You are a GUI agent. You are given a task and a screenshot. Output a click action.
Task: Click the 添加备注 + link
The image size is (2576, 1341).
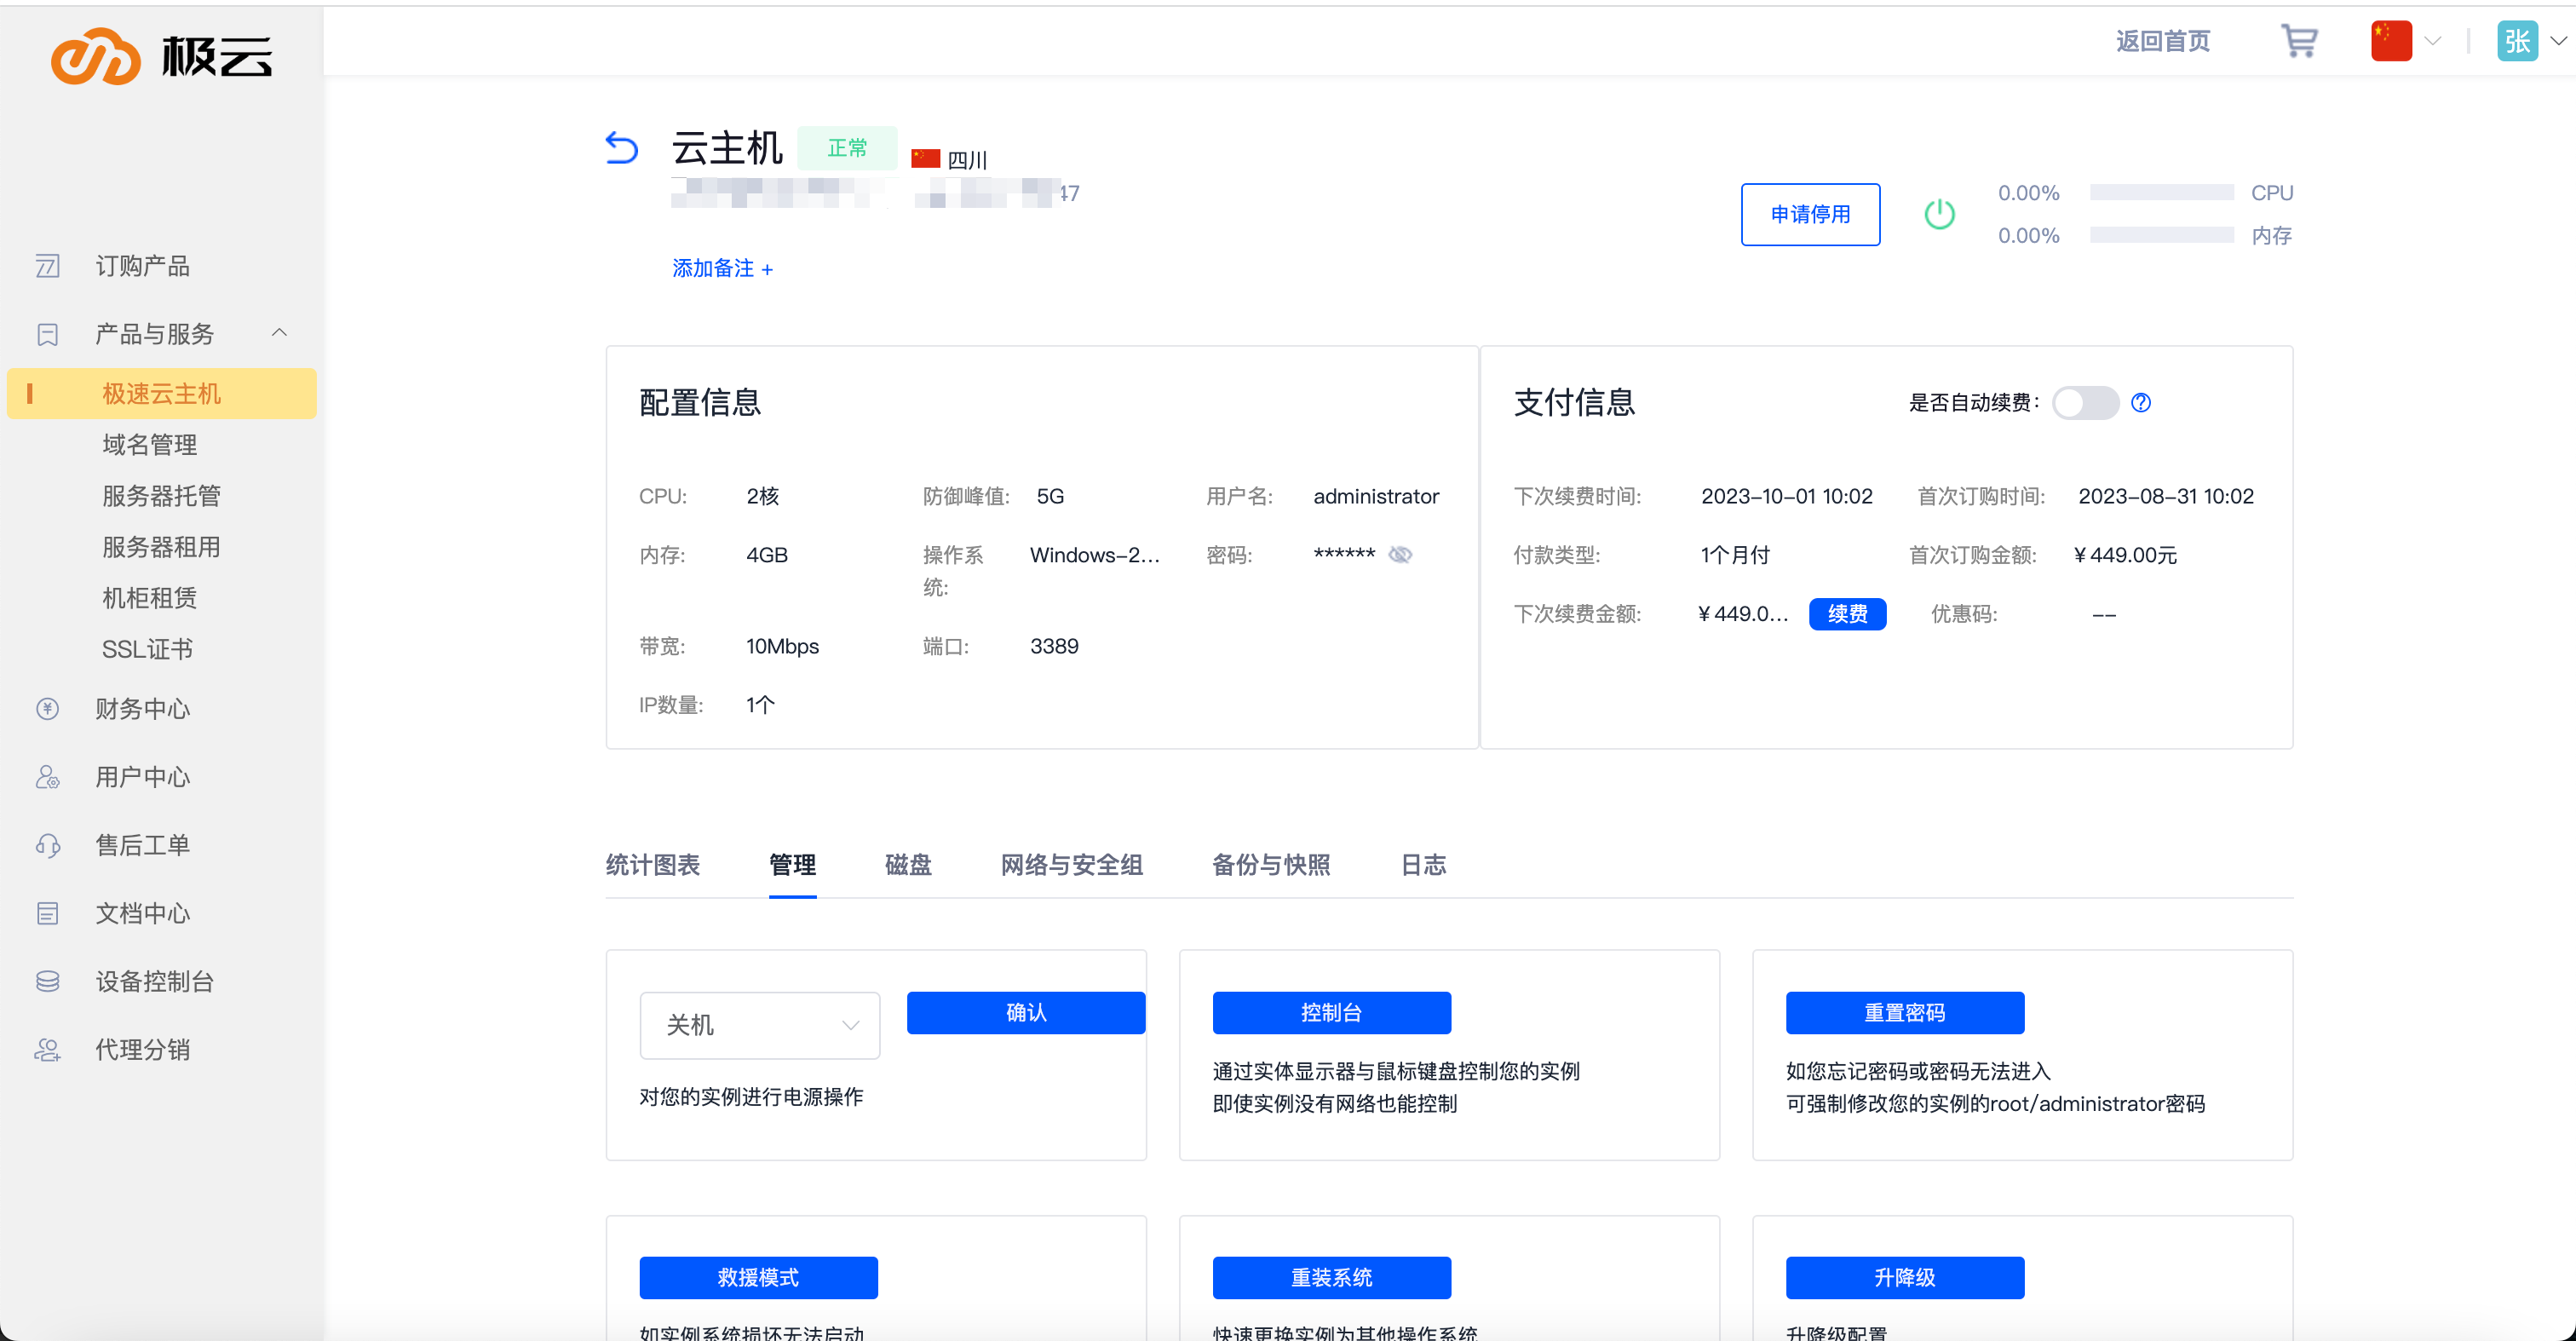click(722, 268)
